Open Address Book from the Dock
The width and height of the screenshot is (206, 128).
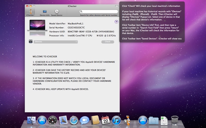(95, 120)
